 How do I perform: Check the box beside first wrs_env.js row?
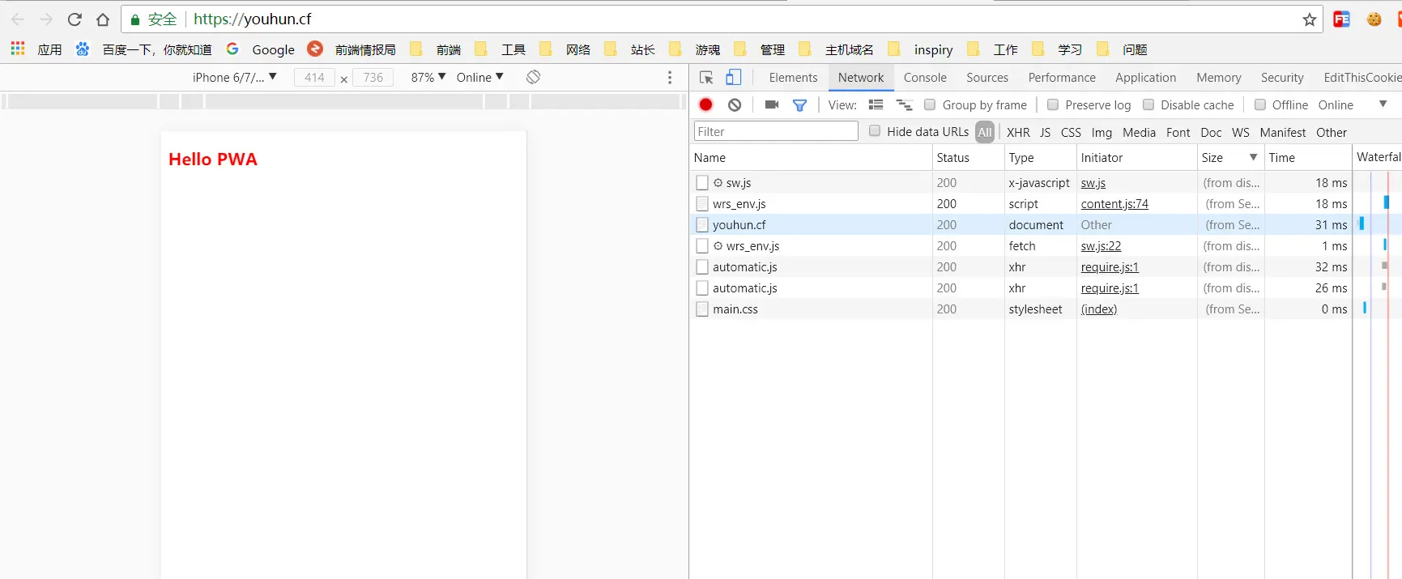coord(702,204)
